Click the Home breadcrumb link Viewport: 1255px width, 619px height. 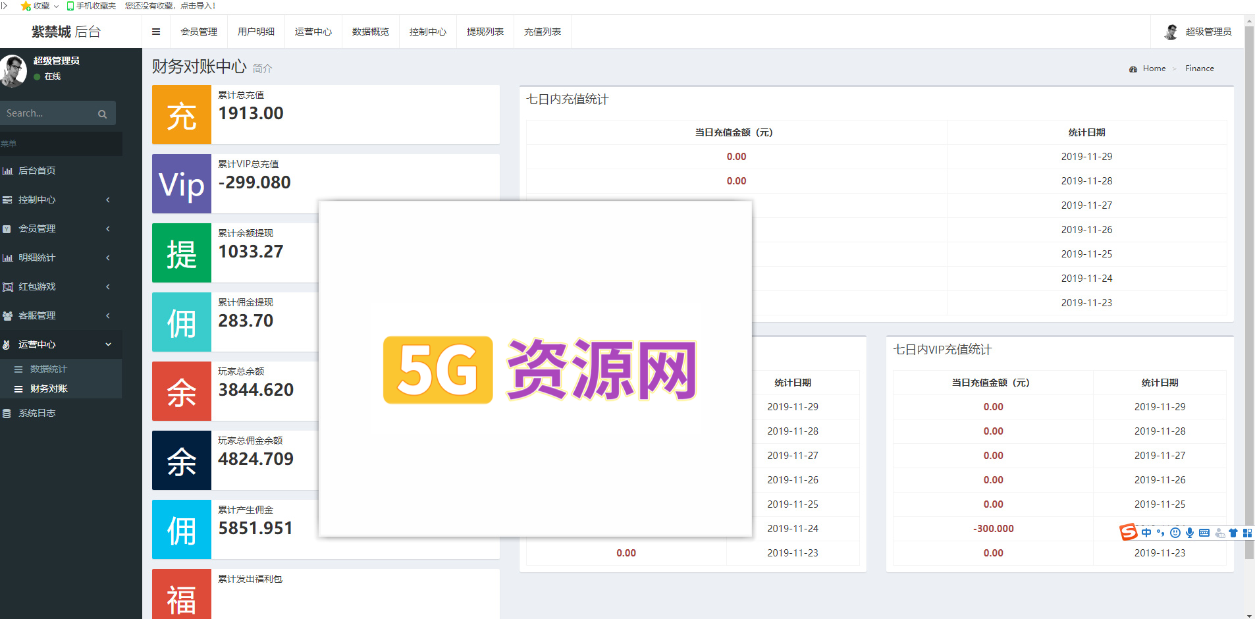pos(1154,68)
